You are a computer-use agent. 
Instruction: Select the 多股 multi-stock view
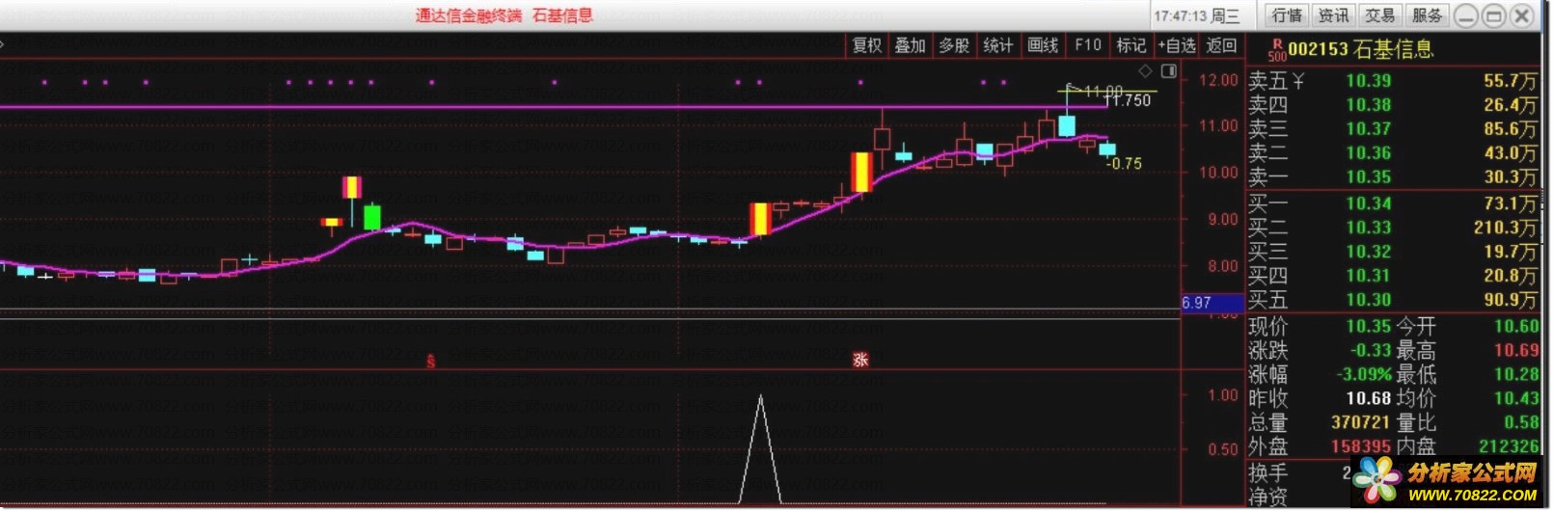coord(954,45)
